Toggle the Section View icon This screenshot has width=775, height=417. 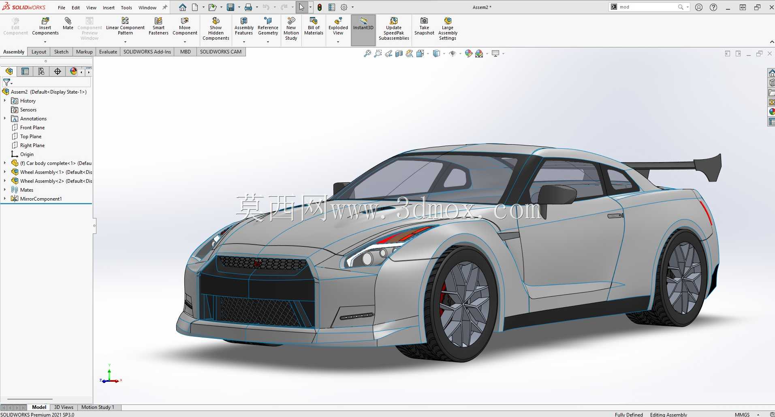click(399, 53)
